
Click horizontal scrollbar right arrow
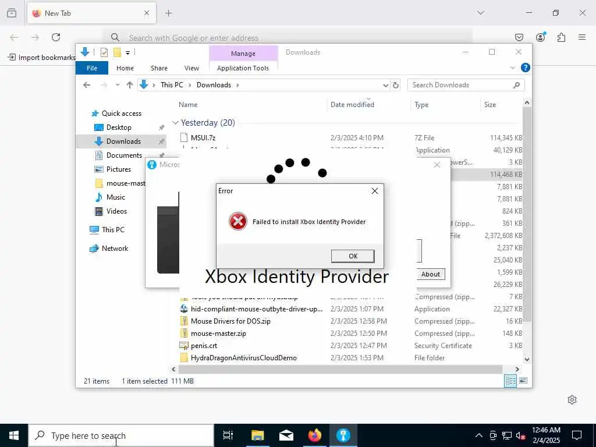pos(517,369)
